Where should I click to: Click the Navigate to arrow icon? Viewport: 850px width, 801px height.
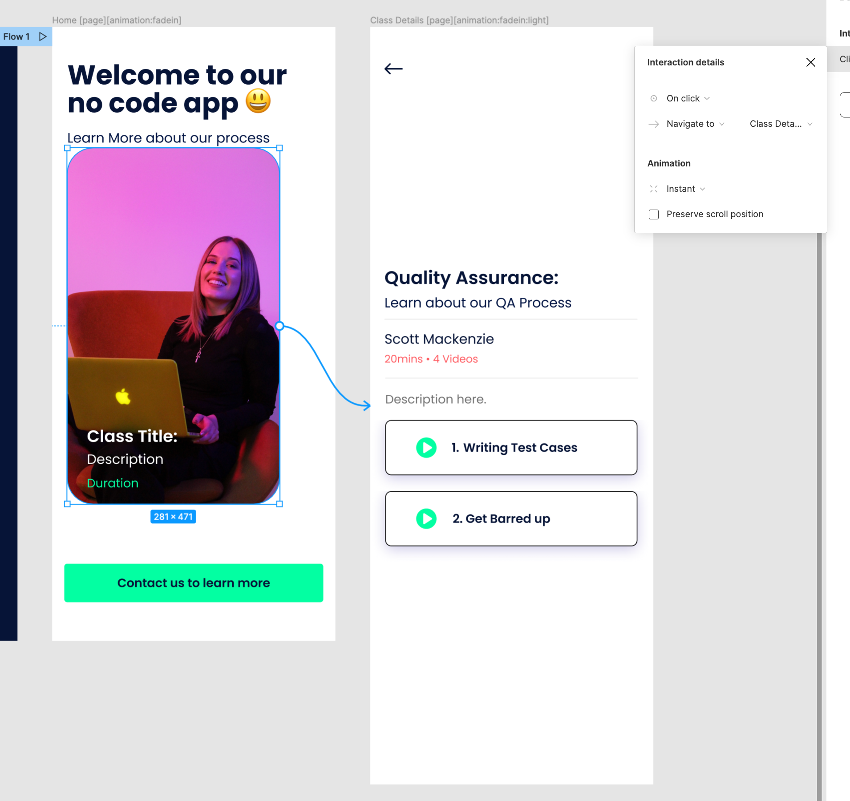coord(654,124)
